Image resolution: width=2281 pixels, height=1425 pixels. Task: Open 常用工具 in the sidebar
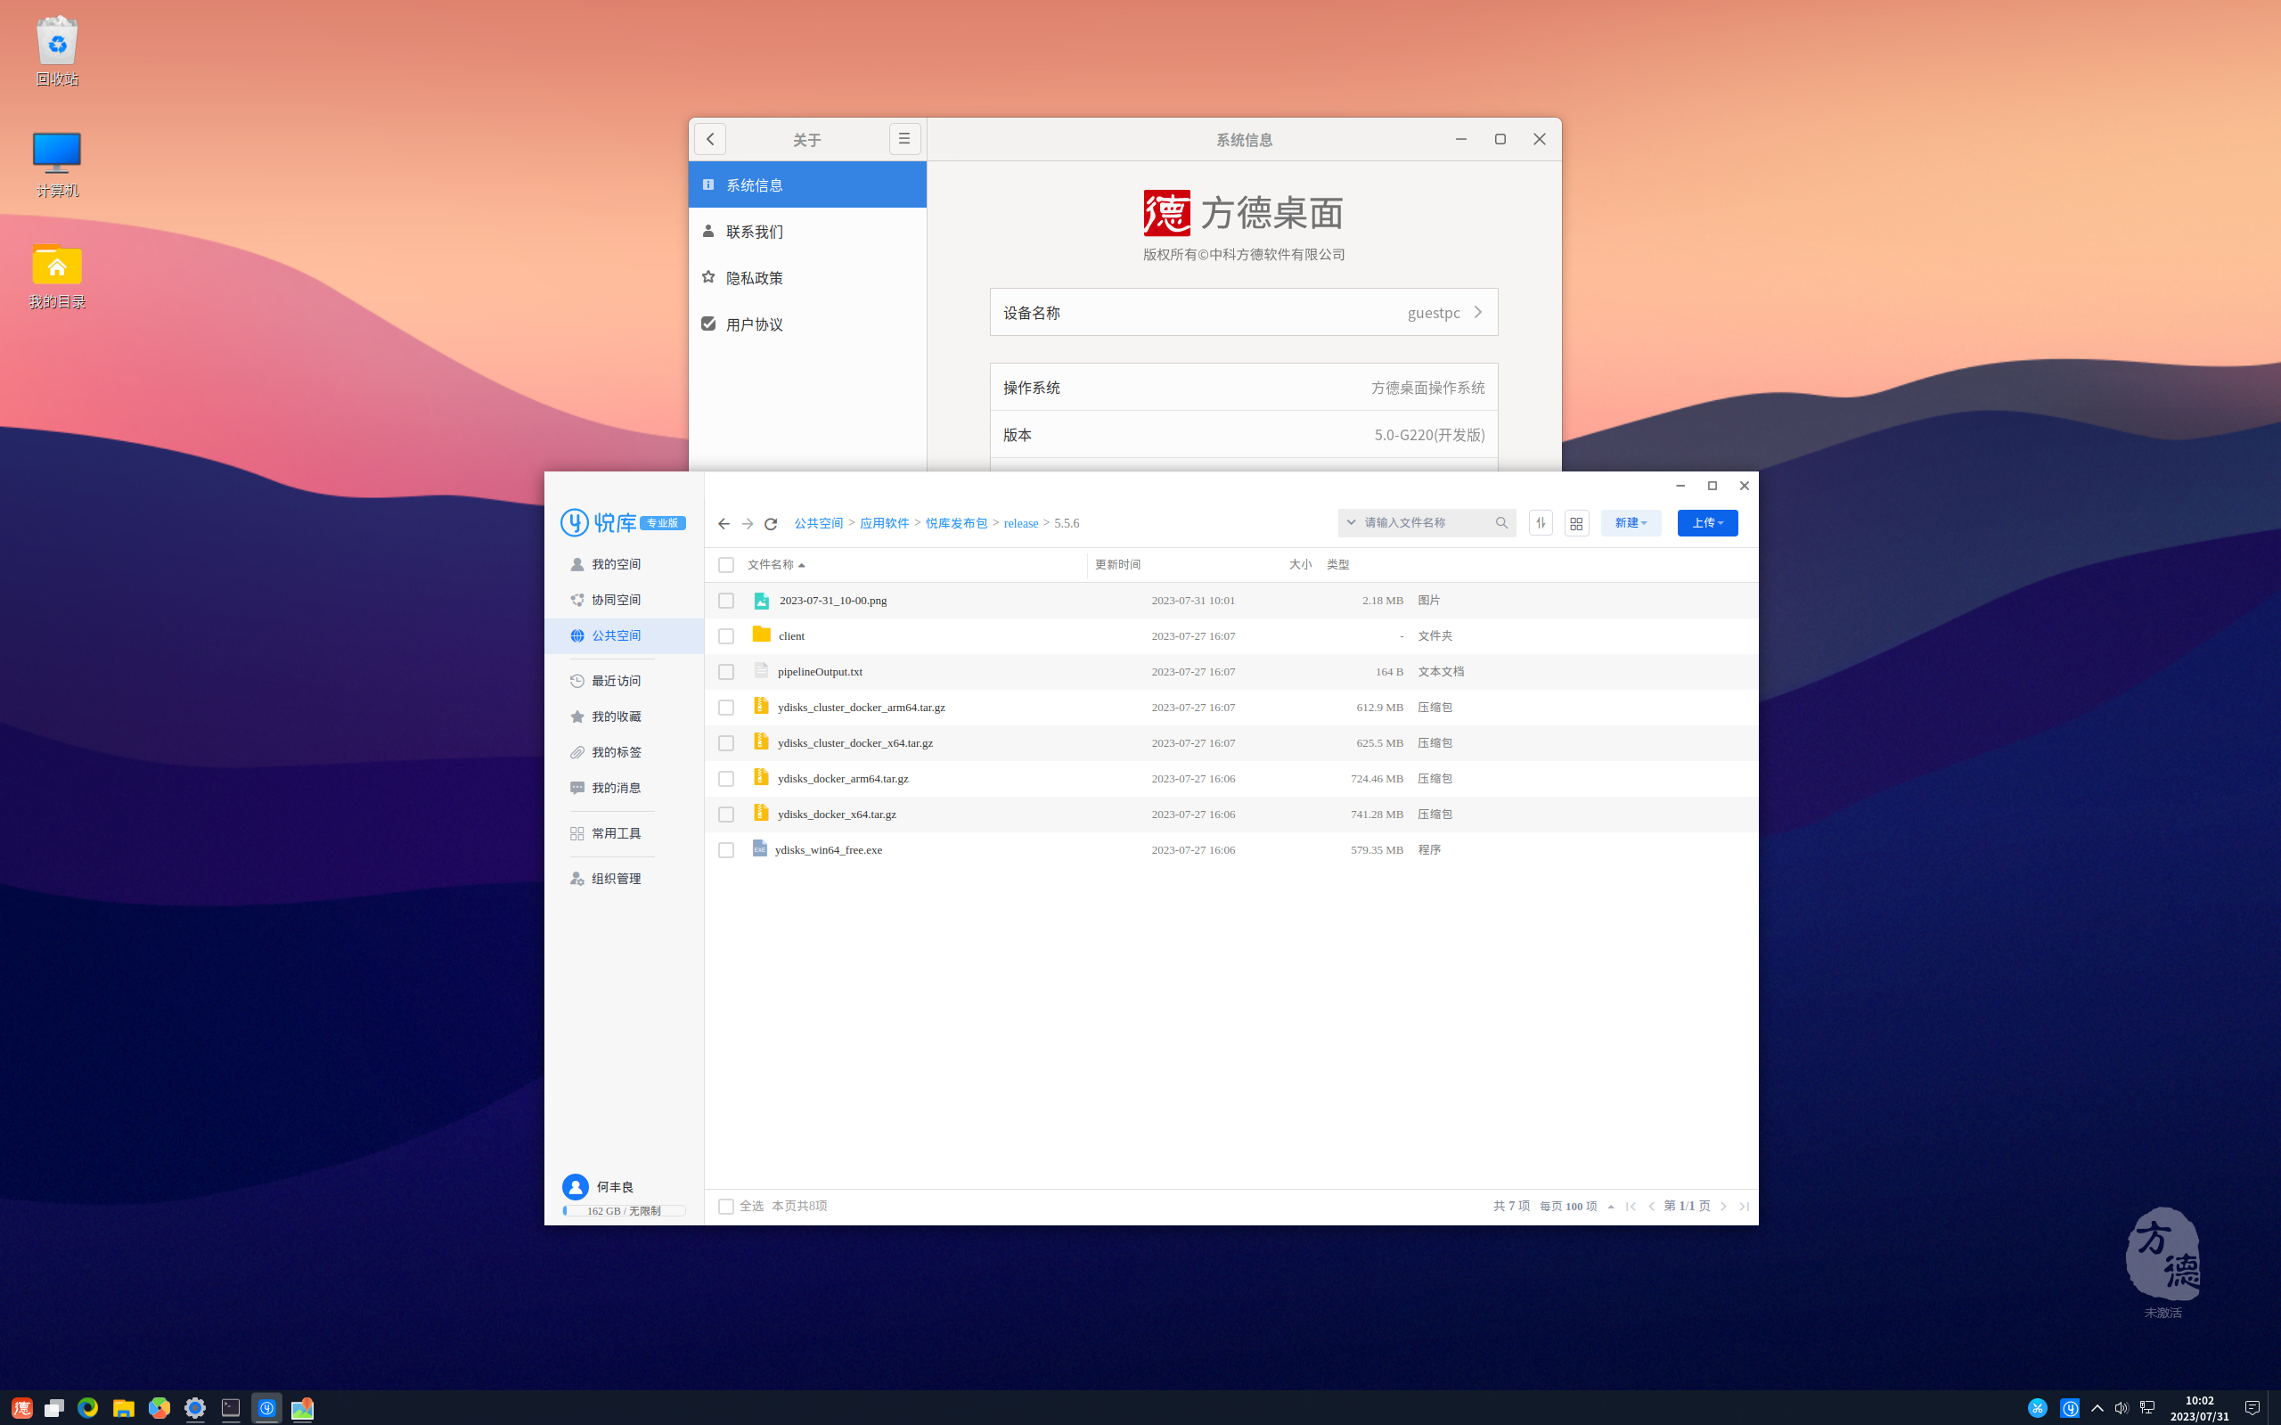624,833
